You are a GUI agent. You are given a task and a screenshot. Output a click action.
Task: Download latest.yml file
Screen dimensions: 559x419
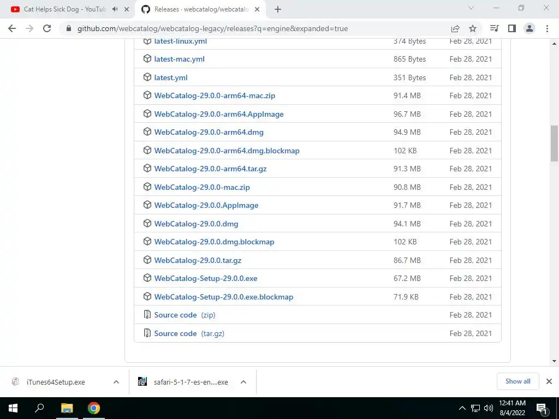coord(171,77)
